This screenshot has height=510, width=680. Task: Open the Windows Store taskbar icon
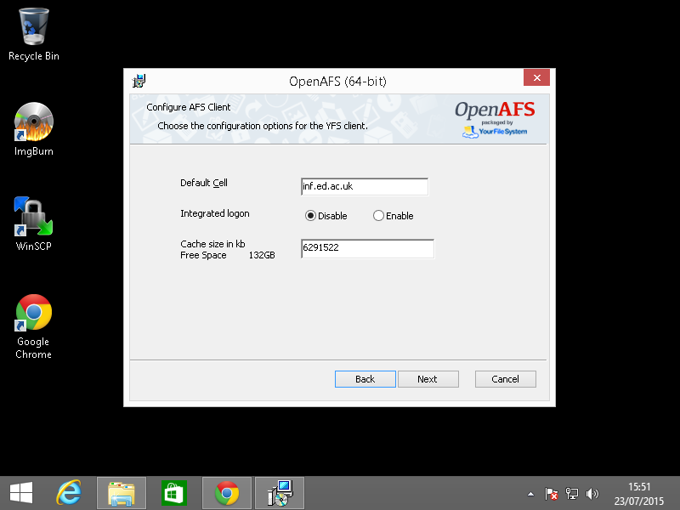pyautogui.click(x=174, y=494)
